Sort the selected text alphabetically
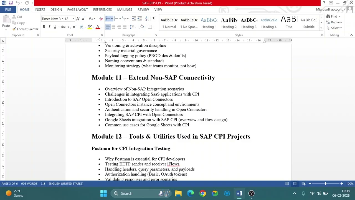 [147, 19]
